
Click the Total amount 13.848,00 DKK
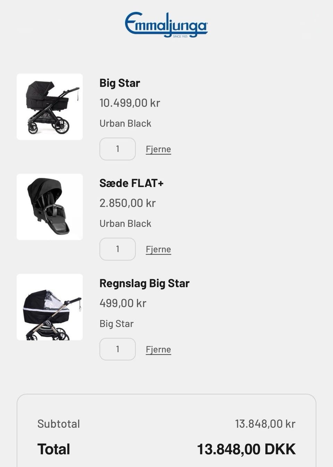pos(246,449)
